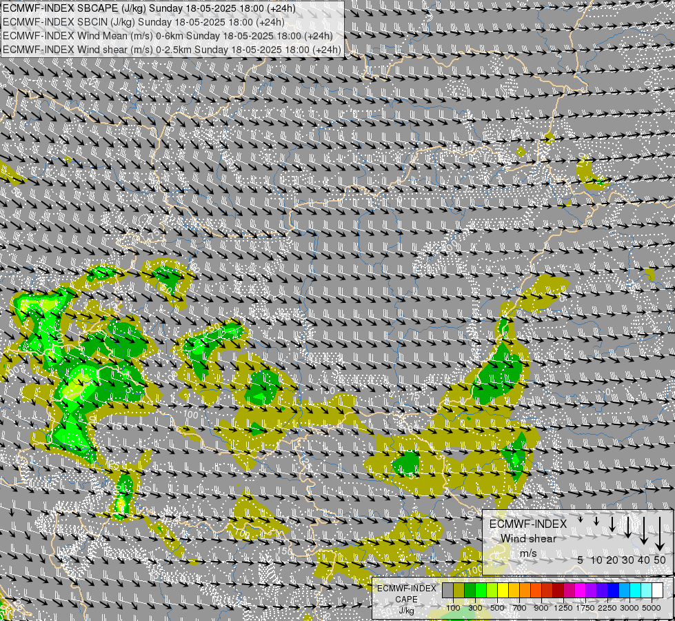Click the '3000' CAPE scale value
The image size is (675, 621).
[x=629, y=608]
